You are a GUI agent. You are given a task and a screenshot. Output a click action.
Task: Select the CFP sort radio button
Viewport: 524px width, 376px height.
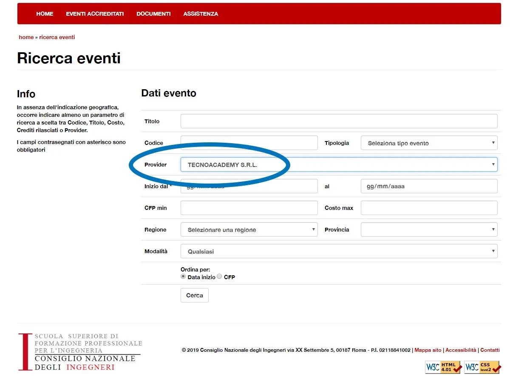coord(219,276)
